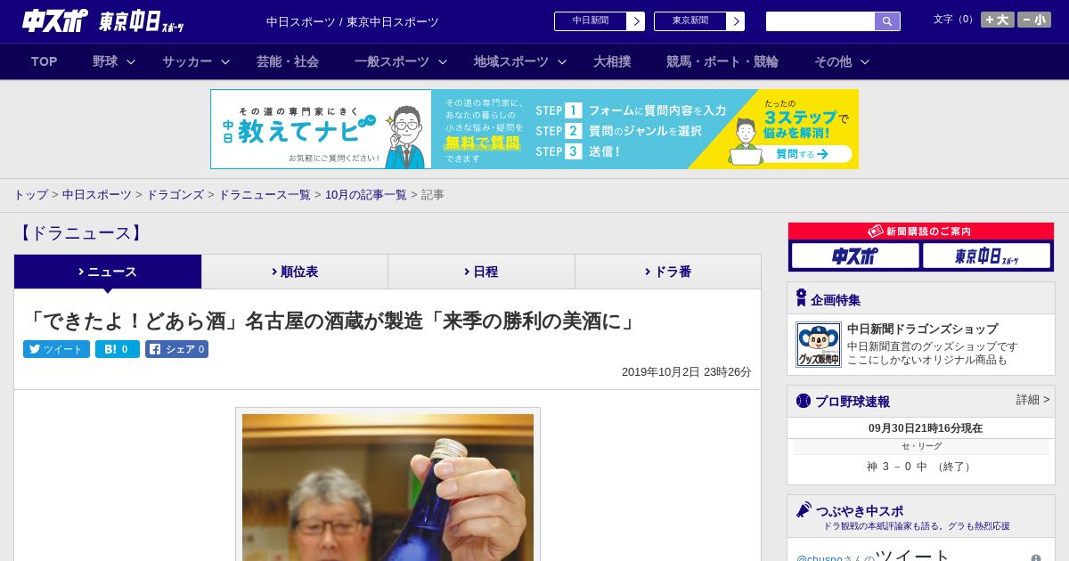The height and width of the screenshot is (561, 1069).
Task: Go to 中日スポーツ breadcrumb link
Action: click(x=97, y=194)
